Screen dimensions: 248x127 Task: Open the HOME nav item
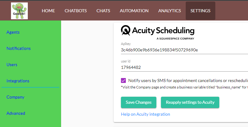click(x=48, y=11)
